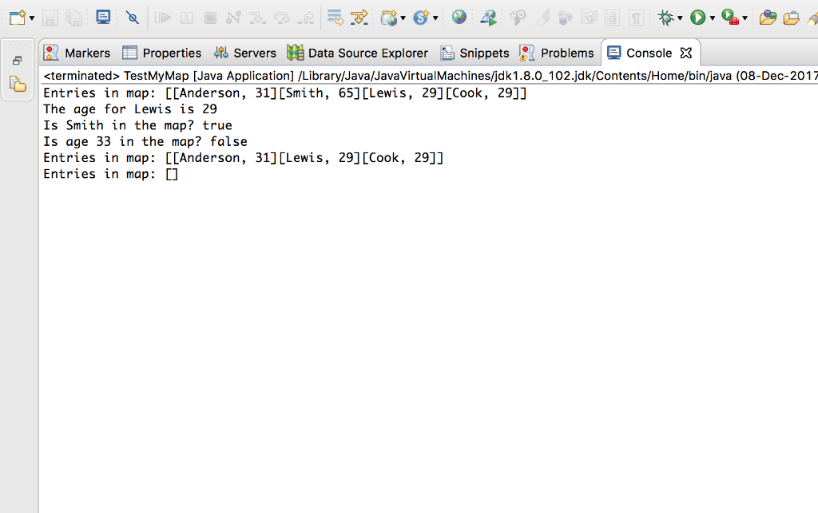Open dropdown beside web project icon
Screen dimensions: 818x513
(x=403, y=18)
